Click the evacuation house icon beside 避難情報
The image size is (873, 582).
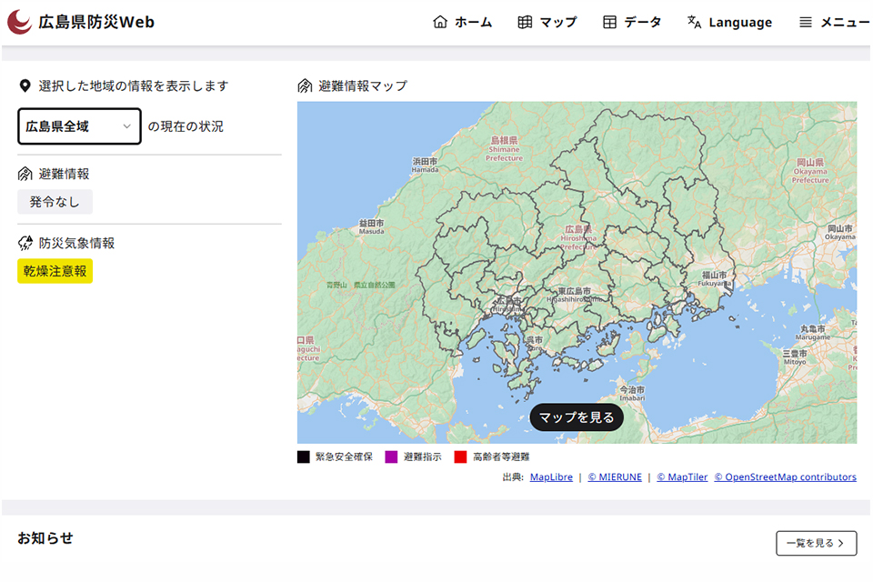point(25,173)
